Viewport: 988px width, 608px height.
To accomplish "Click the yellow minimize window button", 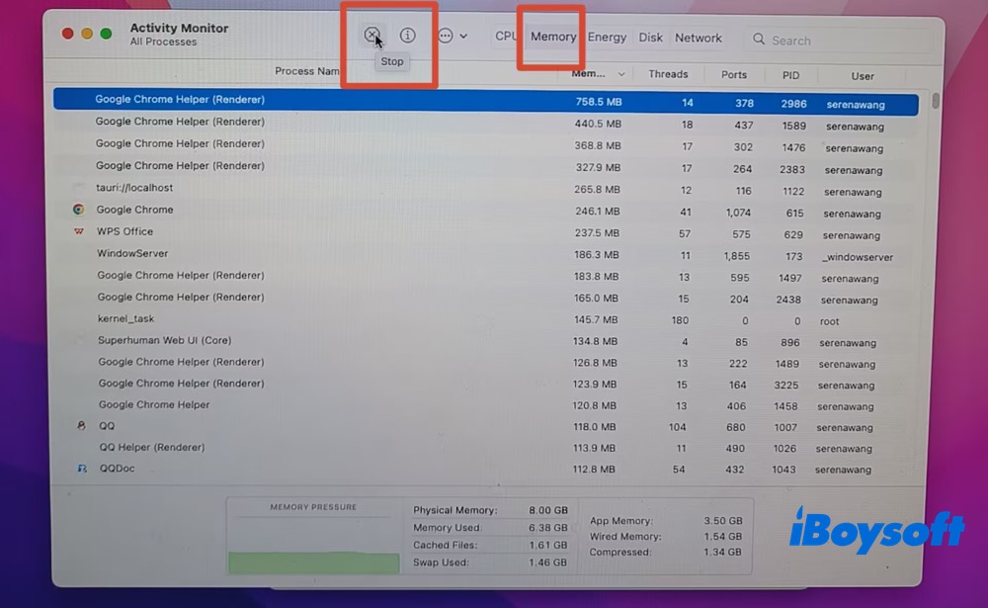I will [x=87, y=33].
